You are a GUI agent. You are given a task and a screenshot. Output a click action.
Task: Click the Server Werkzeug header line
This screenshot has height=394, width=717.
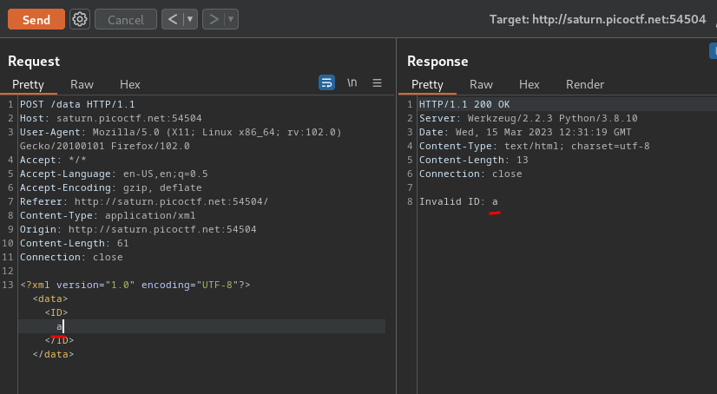pos(528,118)
